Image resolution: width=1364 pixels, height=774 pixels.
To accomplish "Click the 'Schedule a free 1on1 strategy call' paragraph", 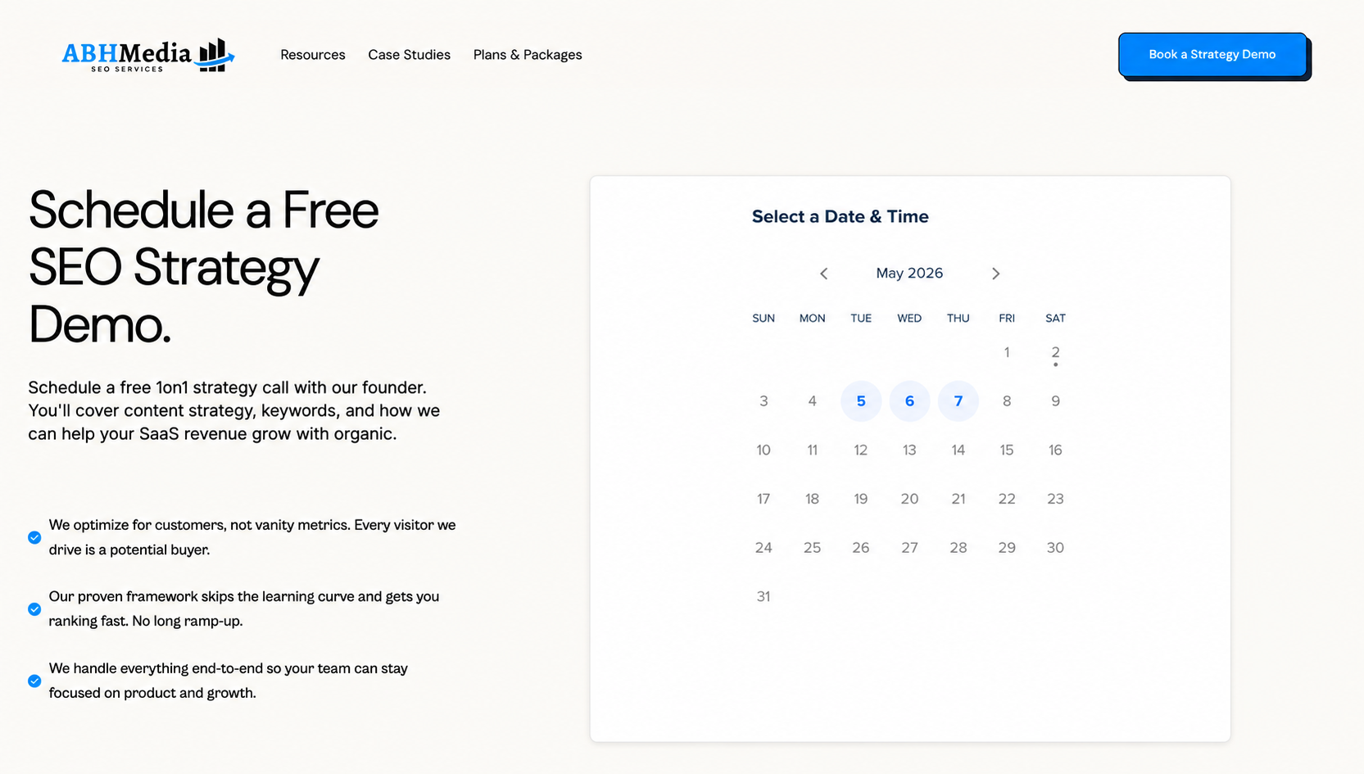I will coord(234,410).
